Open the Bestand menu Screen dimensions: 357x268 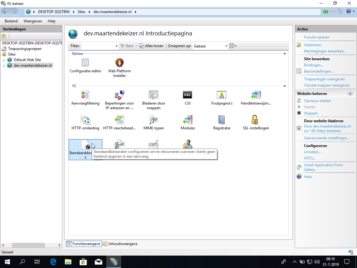[x=11, y=21]
